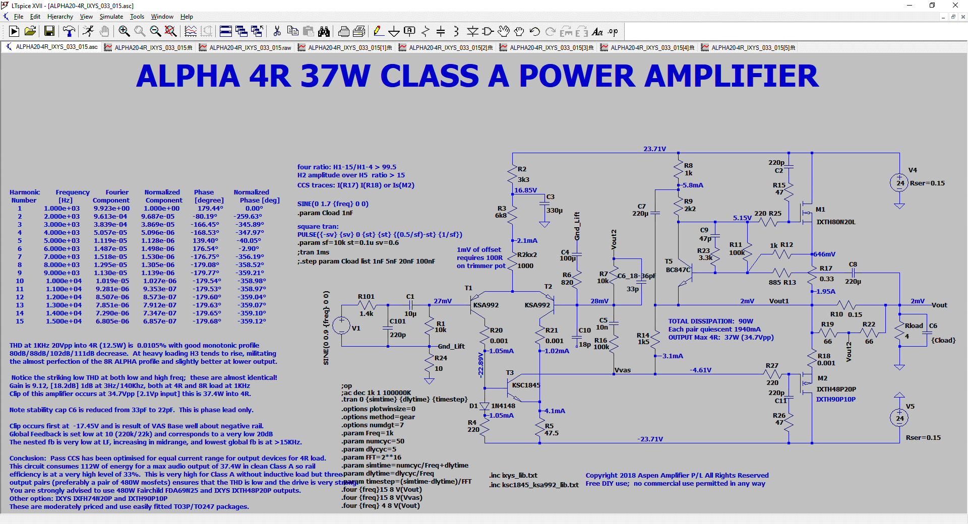Open the Simulate menu

click(x=111, y=17)
